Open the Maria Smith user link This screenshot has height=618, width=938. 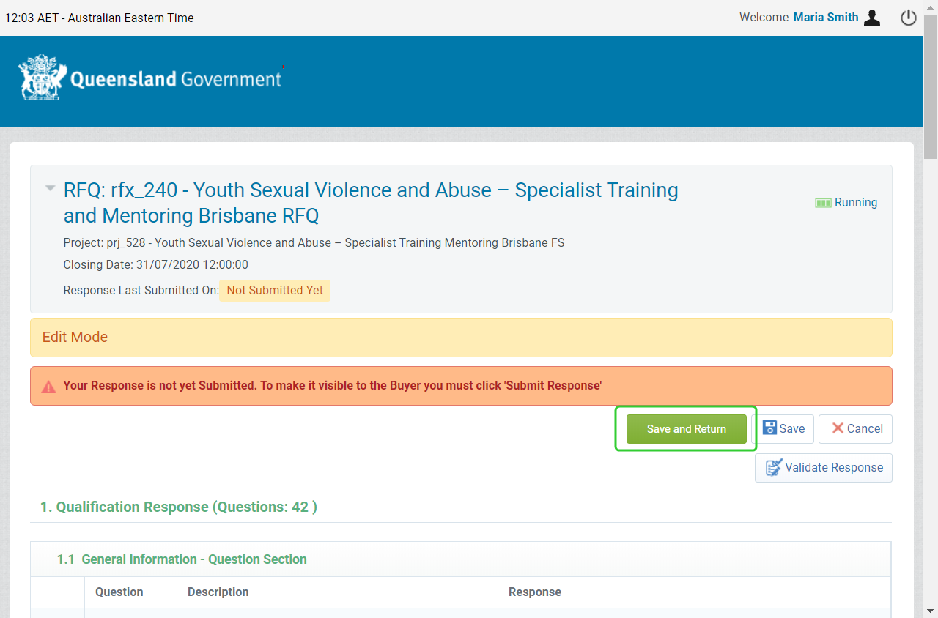(825, 18)
